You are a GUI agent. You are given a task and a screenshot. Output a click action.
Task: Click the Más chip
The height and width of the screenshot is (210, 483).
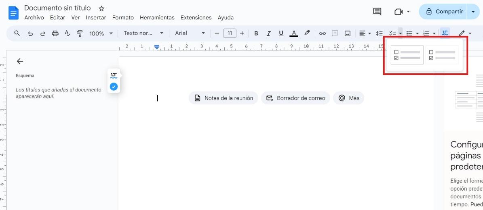click(x=348, y=98)
